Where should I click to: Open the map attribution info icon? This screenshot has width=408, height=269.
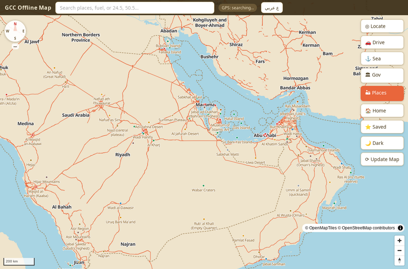(x=400, y=228)
